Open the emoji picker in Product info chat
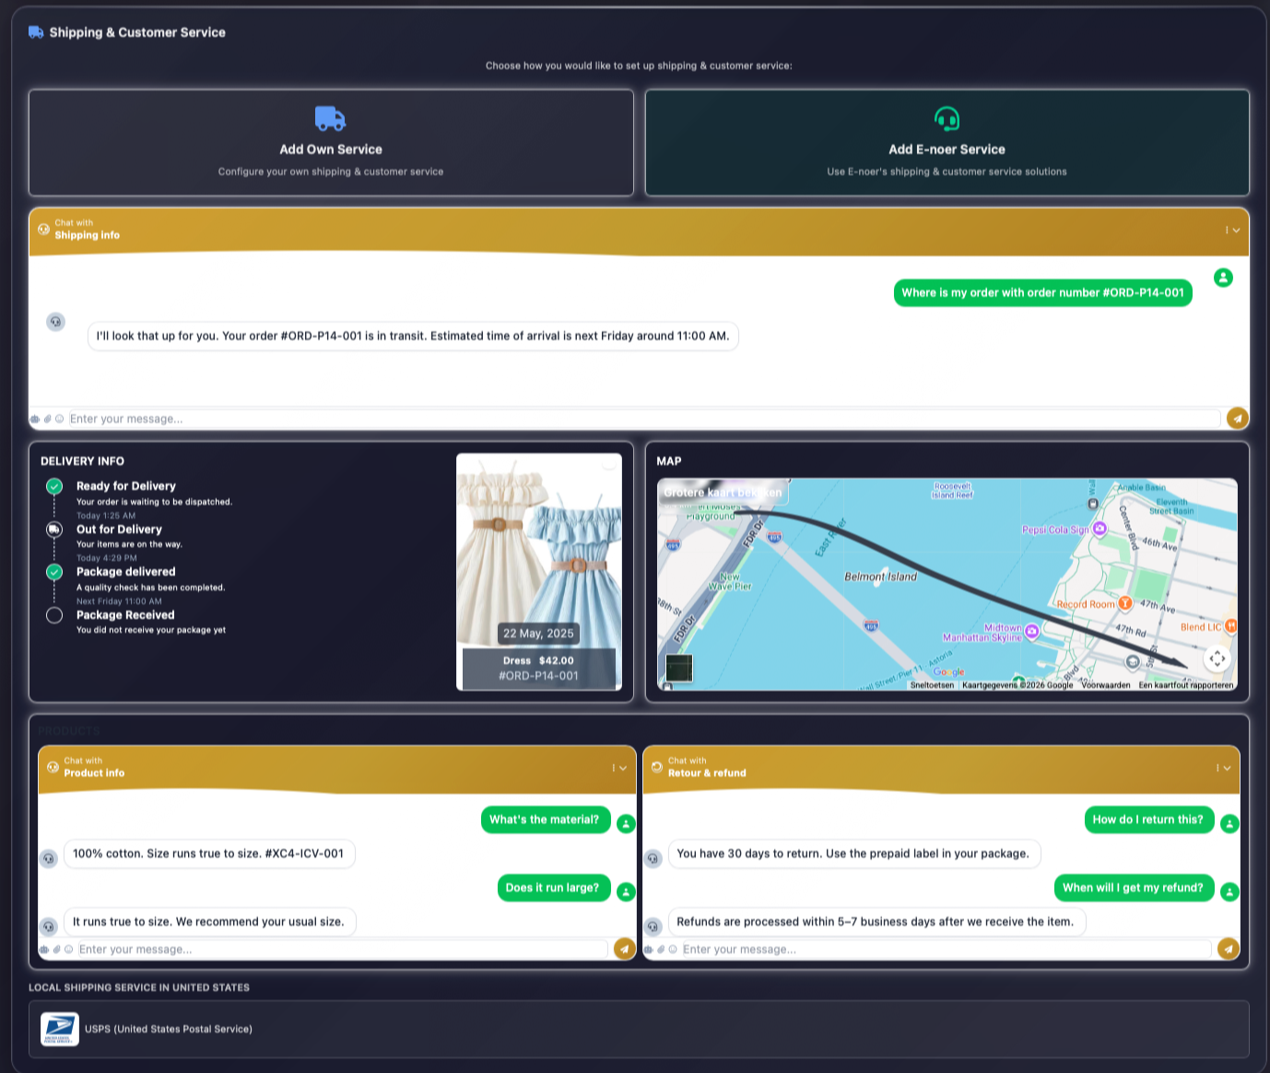This screenshot has height=1073, width=1270. tap(70, 949)
